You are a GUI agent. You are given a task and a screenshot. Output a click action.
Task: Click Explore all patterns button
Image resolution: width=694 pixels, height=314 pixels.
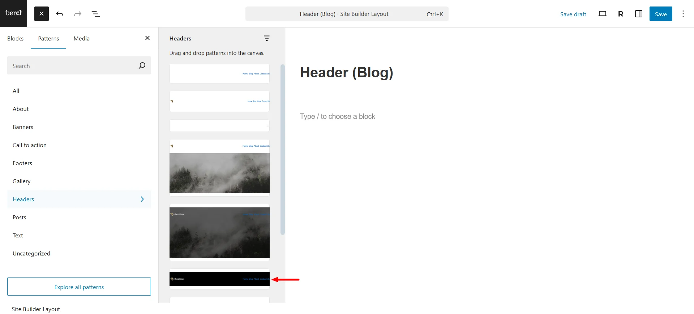pos(79,287)
